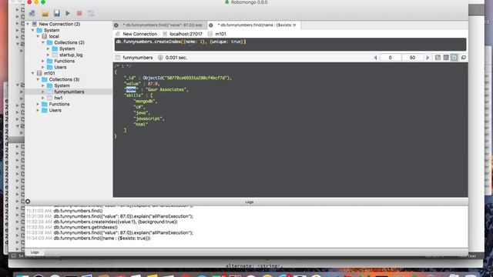Click the "skills" array key in results

(133, 95)
